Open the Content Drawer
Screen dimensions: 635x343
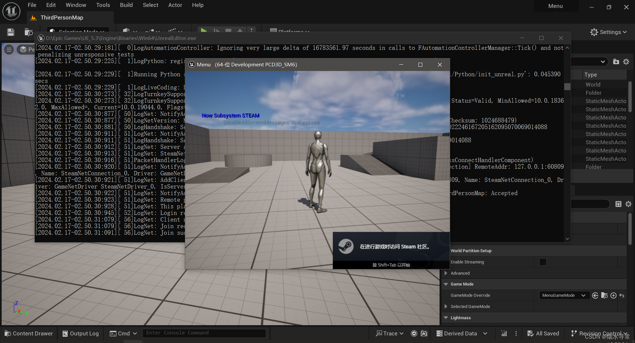29,333
